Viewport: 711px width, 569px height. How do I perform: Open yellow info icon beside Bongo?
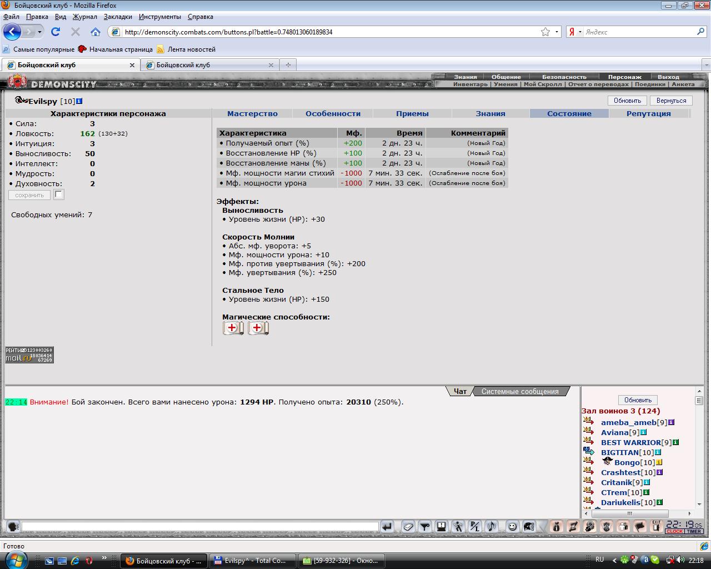coord(659,462)
